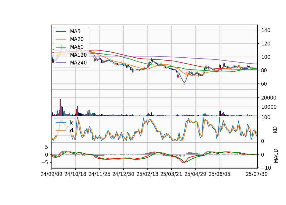This screenshot has height=205, width=286.
Task: Click the MA240 legend label
Action: (x=78, y=63)
